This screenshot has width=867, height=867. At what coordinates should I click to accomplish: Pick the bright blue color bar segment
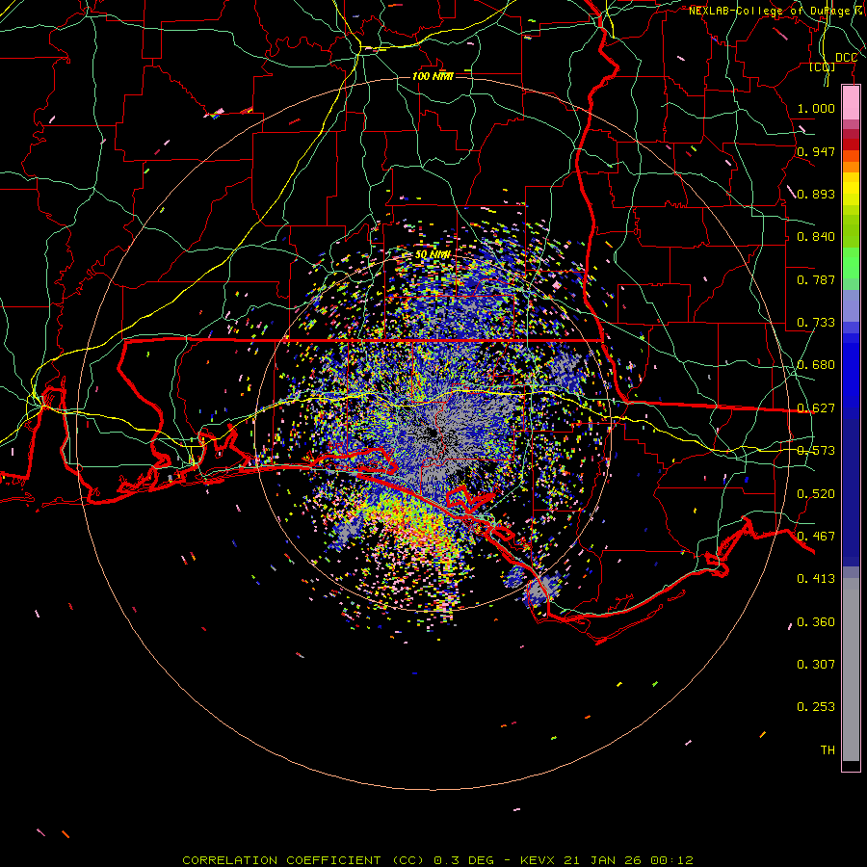(851, 376)
